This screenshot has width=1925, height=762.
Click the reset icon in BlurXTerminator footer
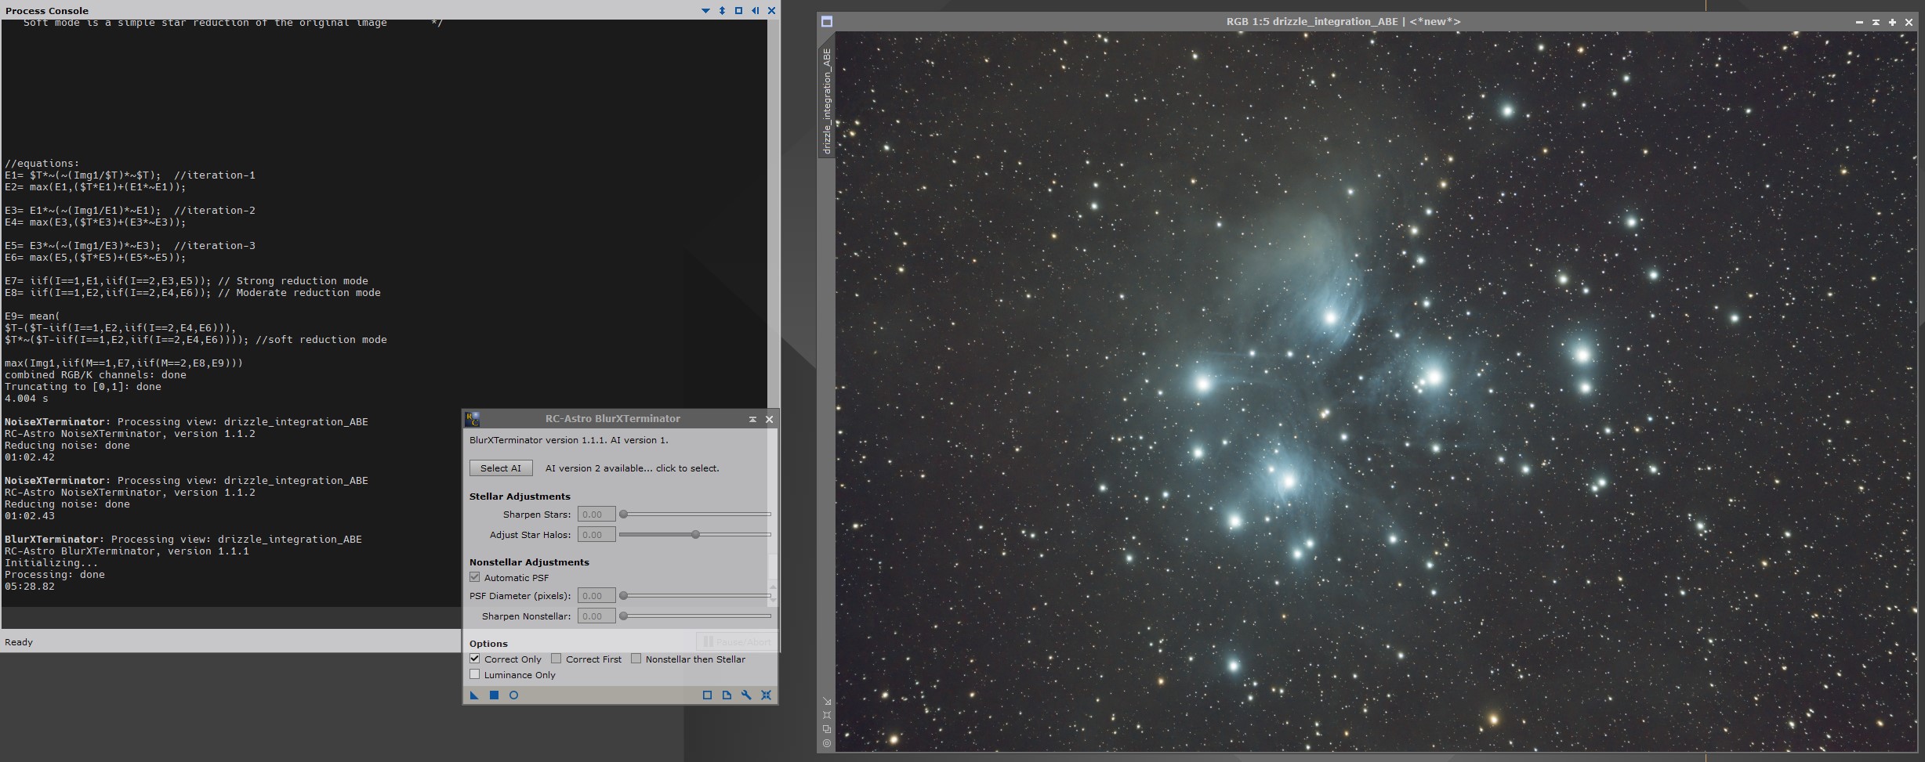(x=766, y=695)
